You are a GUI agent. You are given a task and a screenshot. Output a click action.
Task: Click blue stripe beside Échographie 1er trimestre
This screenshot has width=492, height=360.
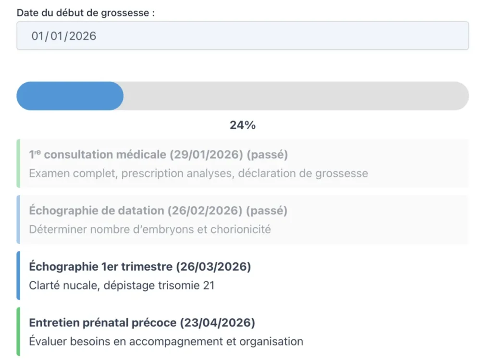[18, 275]
